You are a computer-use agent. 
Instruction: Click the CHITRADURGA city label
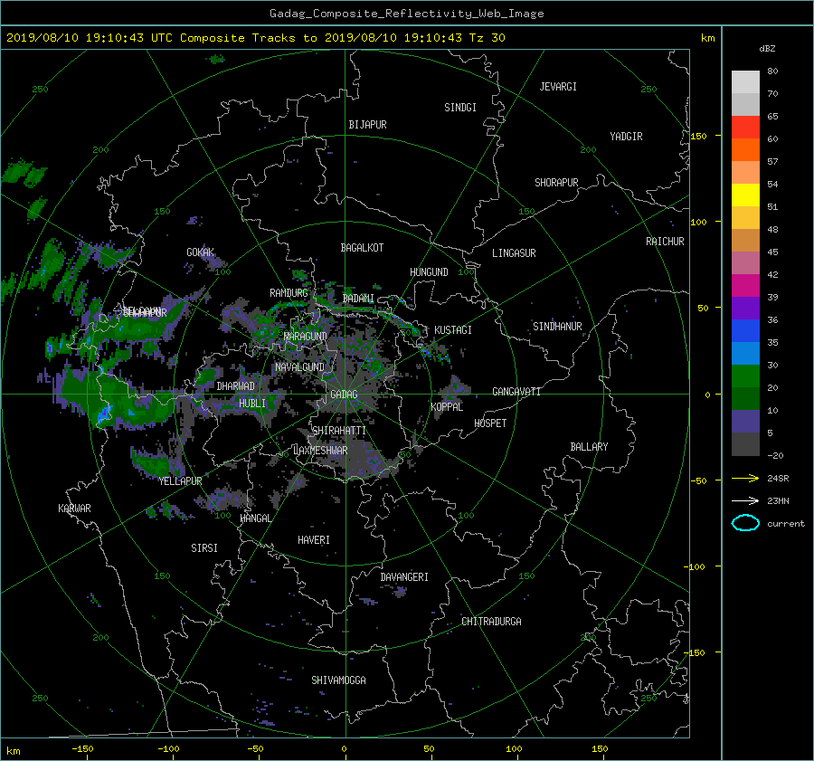(491, 622)
